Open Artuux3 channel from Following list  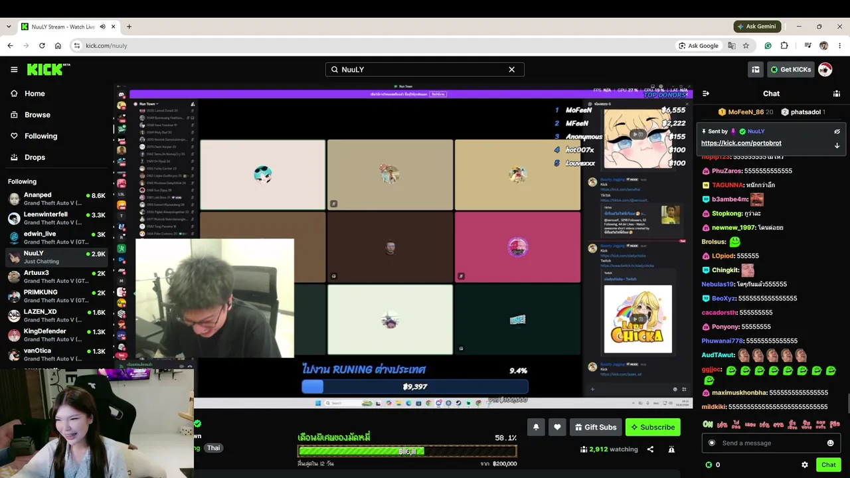click(56, 277)
